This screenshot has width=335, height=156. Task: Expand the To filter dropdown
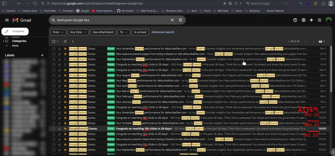pyautogui.click(x=124, y=32)
